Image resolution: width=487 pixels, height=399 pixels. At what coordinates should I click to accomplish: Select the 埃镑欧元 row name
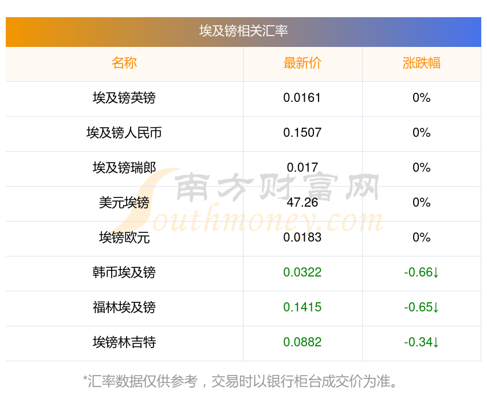click(x=124, y=238)
